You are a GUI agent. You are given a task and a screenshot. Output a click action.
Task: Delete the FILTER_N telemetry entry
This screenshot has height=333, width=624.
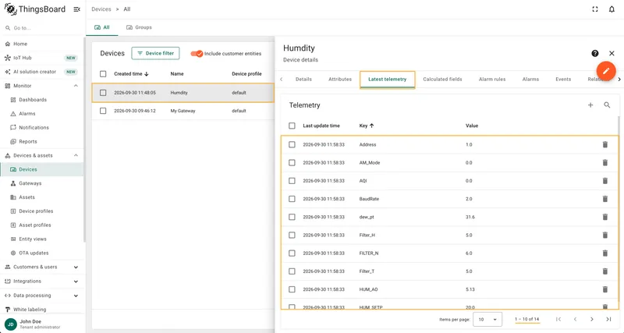pos(605,253)
